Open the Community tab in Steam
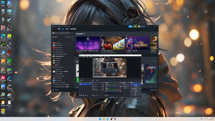This screenshot has height=121, width=215. tap(67, 29)
